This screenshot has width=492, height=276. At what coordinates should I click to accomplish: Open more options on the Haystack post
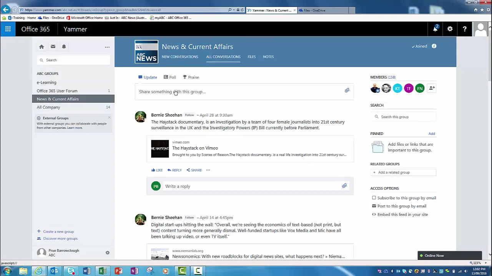[x=208, y=170]
